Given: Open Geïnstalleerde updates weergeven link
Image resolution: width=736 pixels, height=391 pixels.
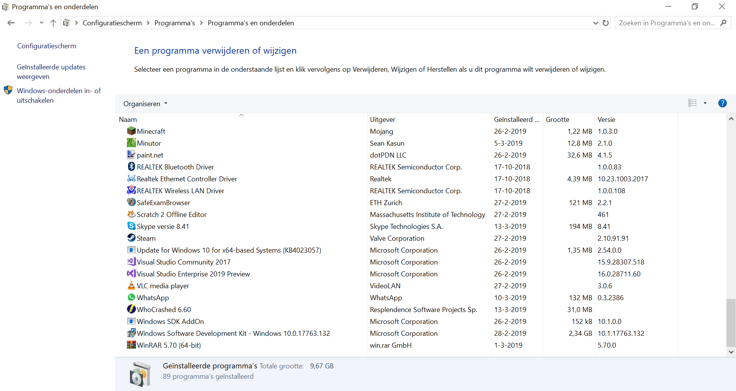Looking at the screenshot, I should click(51, 72).
